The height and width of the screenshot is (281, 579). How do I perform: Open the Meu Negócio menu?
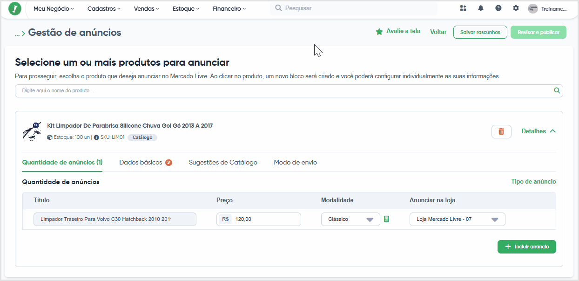(54, 8)
